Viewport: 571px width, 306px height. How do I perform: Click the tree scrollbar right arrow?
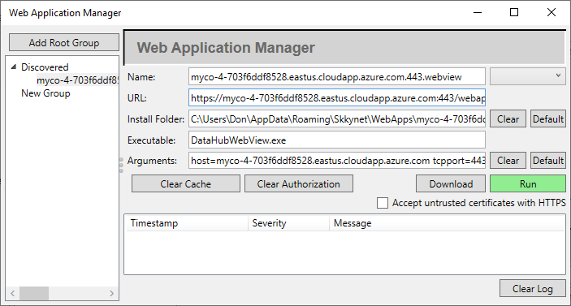pos(111,293)
